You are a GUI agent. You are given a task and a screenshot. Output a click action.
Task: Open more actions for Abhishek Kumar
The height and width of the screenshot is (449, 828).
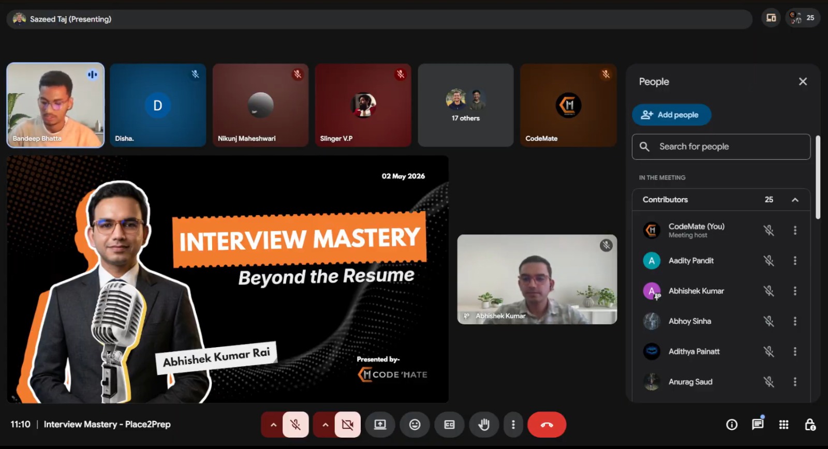795,291
